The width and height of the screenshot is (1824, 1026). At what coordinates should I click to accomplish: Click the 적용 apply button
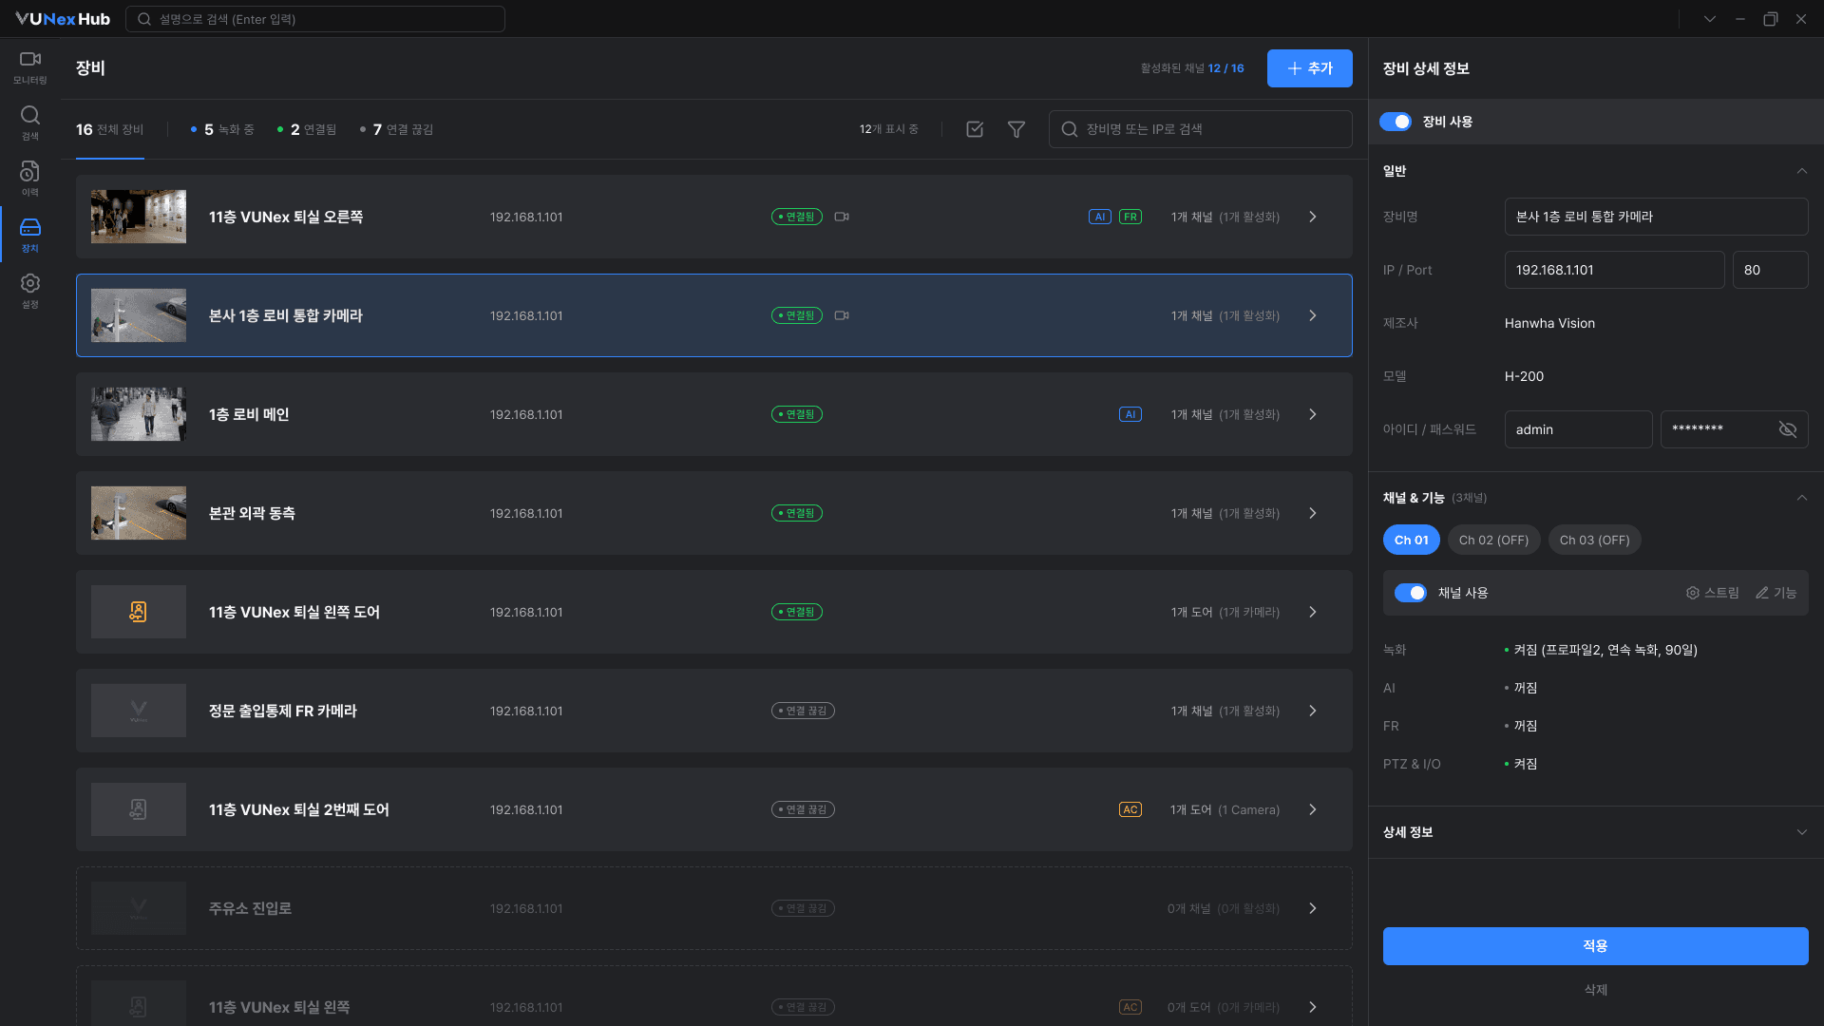(x=1596, y=946)
